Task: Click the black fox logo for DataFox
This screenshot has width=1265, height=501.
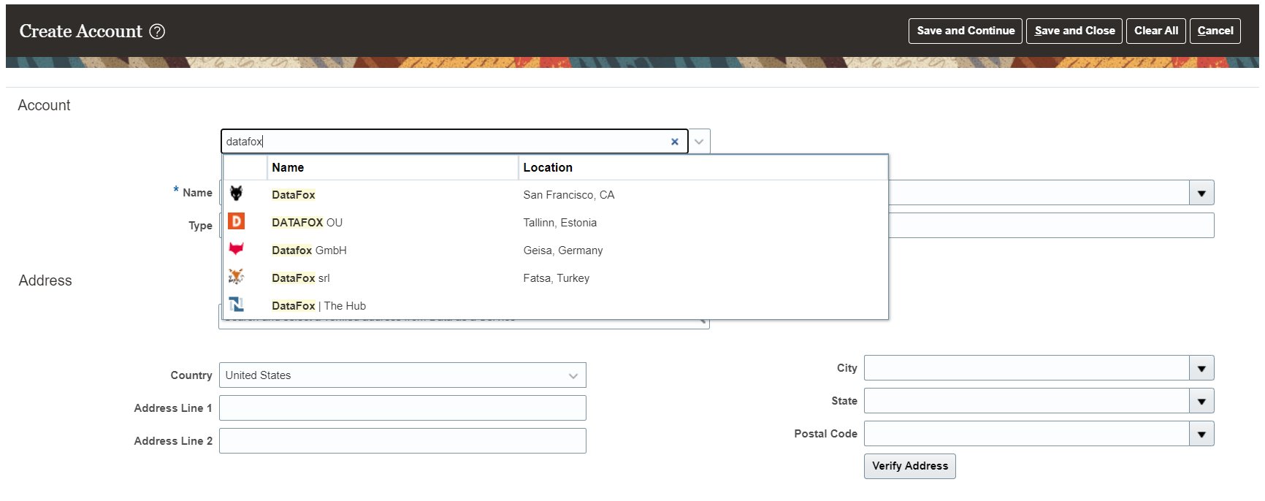Action: 236,194
